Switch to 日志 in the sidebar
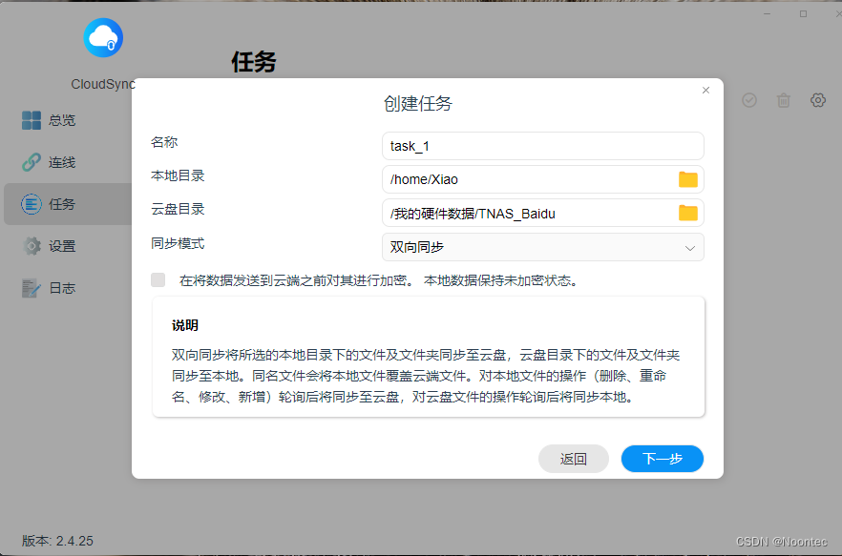The width and height of the screenshot is (842, 556). pos(61,288)
